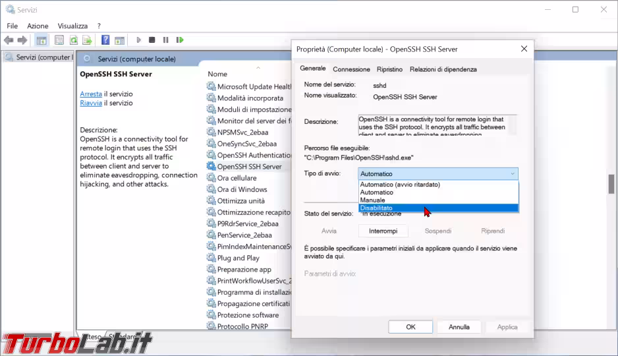Viewport: 618px width, 356px height.
Task: Click the Riavvia il servizio link
Action: click(91, 103)
